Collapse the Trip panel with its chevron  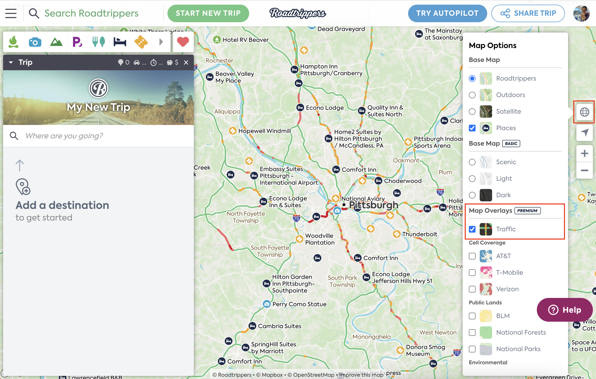(x=11, y=62)
